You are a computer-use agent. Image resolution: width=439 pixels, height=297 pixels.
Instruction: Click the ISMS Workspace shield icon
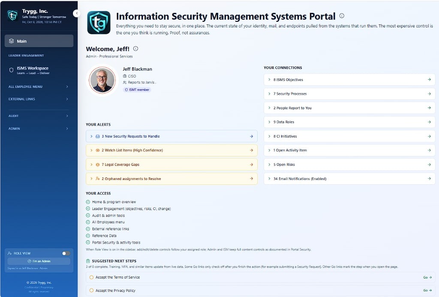[x=11, y=70]
